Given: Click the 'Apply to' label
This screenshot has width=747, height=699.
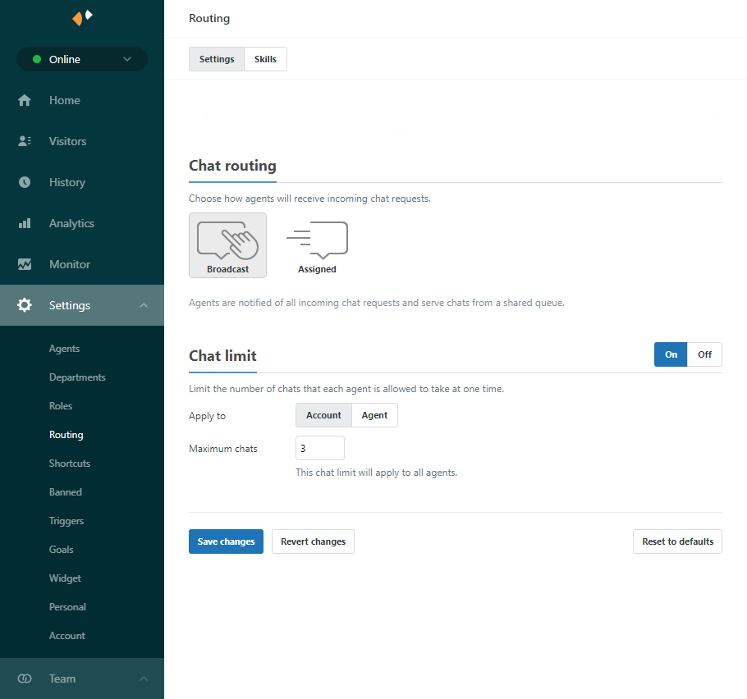Looking at the screenshot, I should pyautogui.click(x=207, y=416).
